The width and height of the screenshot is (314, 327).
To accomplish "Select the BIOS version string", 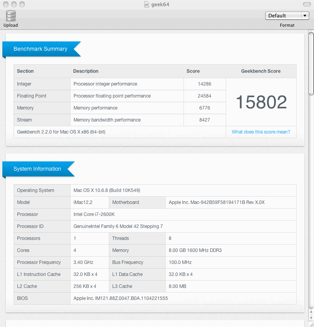I will pos(120,298).
